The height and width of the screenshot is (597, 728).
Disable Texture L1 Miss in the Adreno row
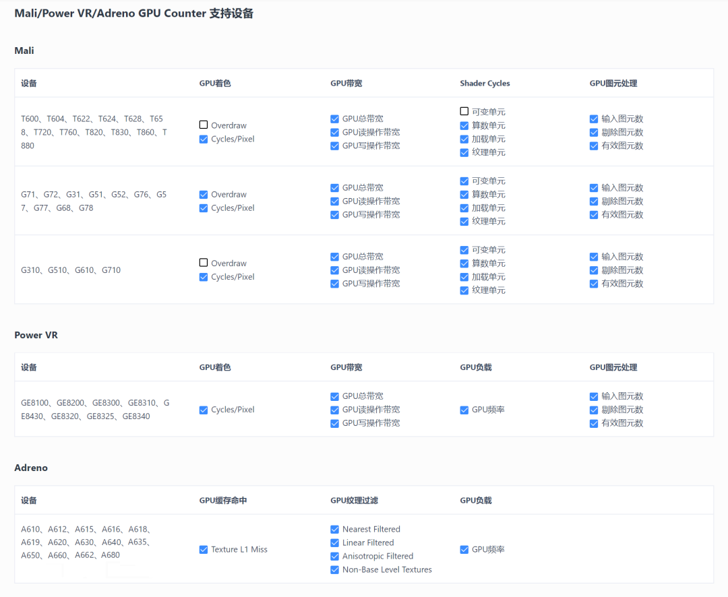[x=203, y=549]
